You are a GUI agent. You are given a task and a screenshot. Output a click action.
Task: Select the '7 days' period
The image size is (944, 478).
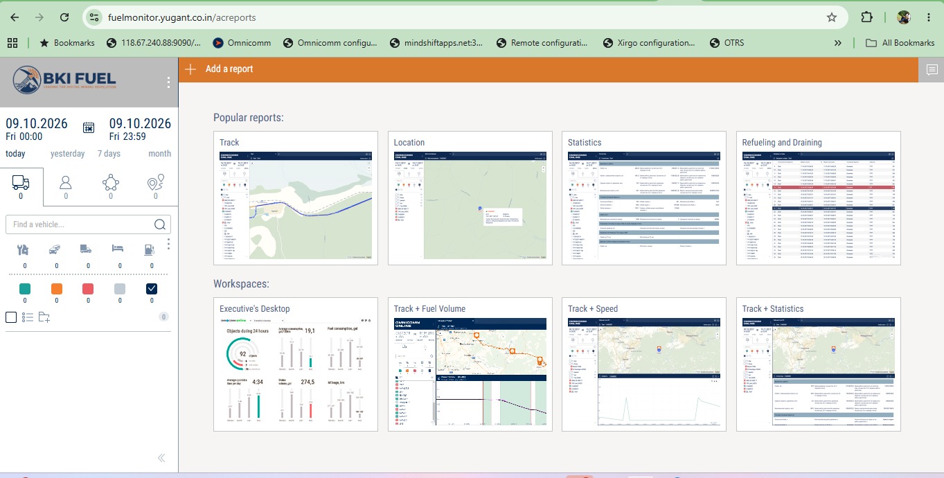(x=109, y=154)
